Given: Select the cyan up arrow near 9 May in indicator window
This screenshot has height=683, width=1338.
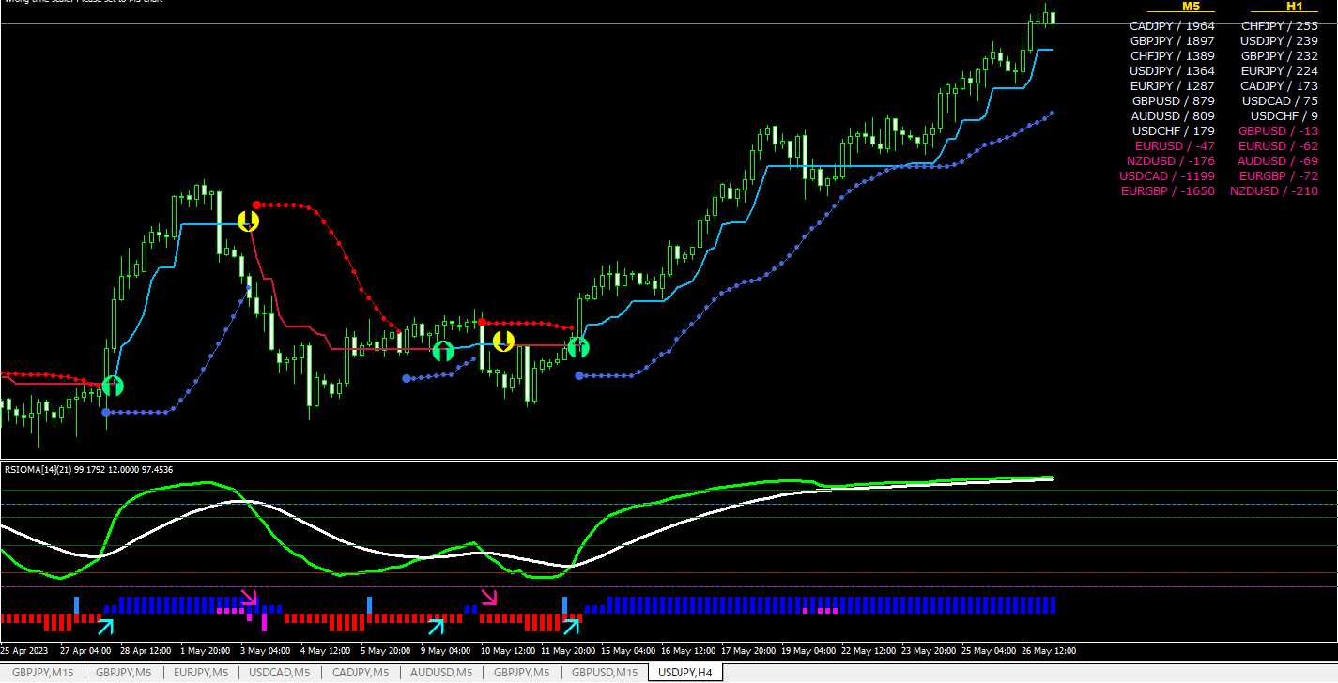Looking at the screenshot, I should 436,626.
